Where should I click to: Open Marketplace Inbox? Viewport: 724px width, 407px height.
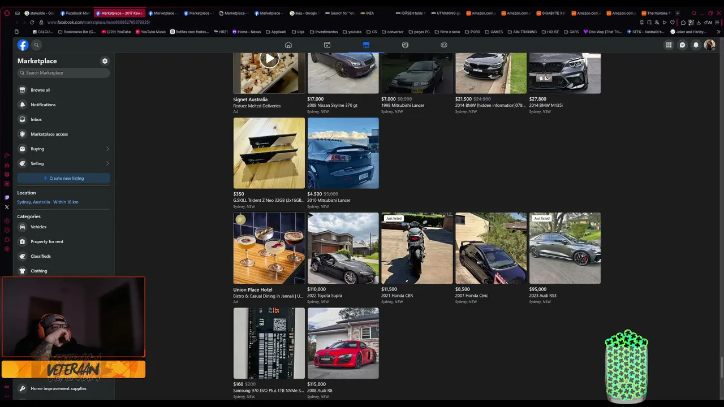coord(63,119)
